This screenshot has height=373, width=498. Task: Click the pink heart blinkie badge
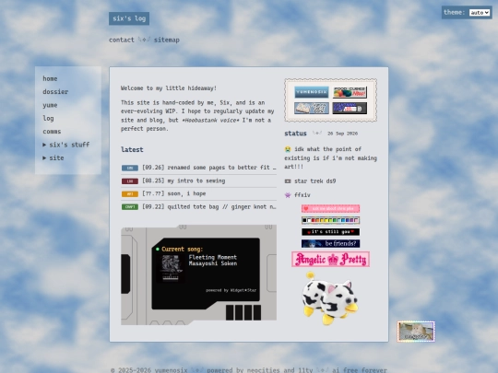click(331, 208)
